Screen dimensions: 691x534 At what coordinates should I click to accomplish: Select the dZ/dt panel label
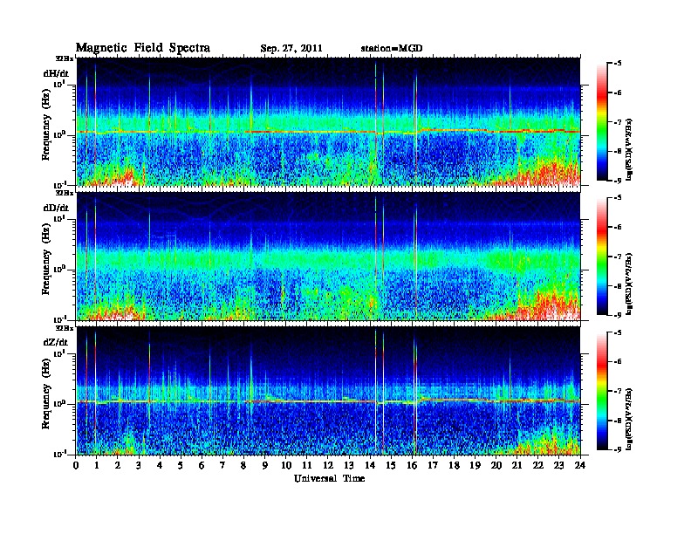click(56, 342)
